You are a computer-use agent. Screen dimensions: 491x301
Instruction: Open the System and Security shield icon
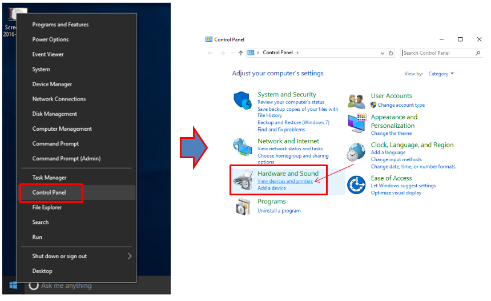click(243, 101)
